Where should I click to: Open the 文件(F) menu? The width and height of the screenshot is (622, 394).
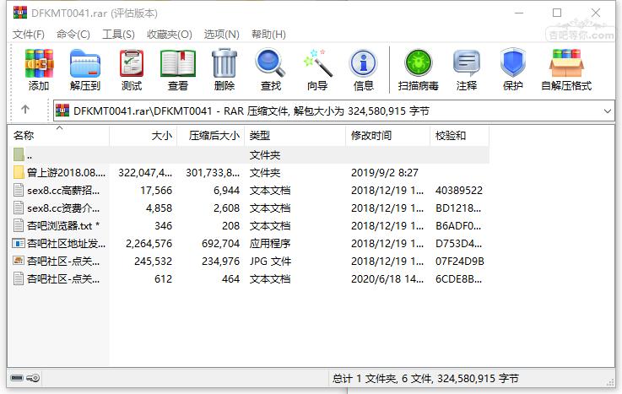(x=28, y=35)
